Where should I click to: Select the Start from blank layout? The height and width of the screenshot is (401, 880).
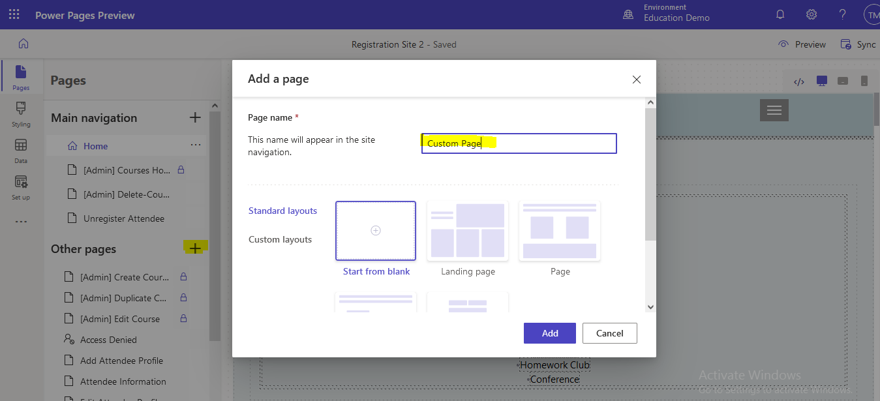coord(376,230)
